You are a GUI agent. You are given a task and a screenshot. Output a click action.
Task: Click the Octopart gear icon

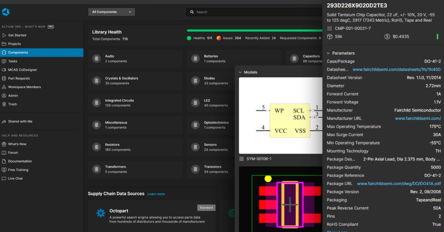(x=101, y=213)
